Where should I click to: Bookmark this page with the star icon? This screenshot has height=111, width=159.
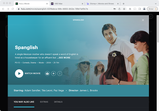(x=124, y=9)
